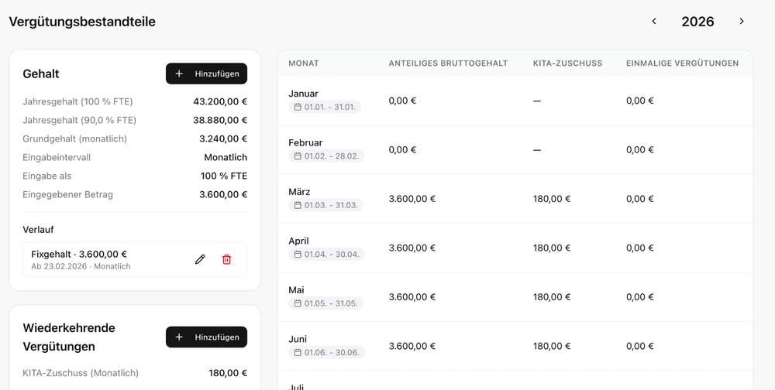Click the 2026 year label

[x=697, y=22]
